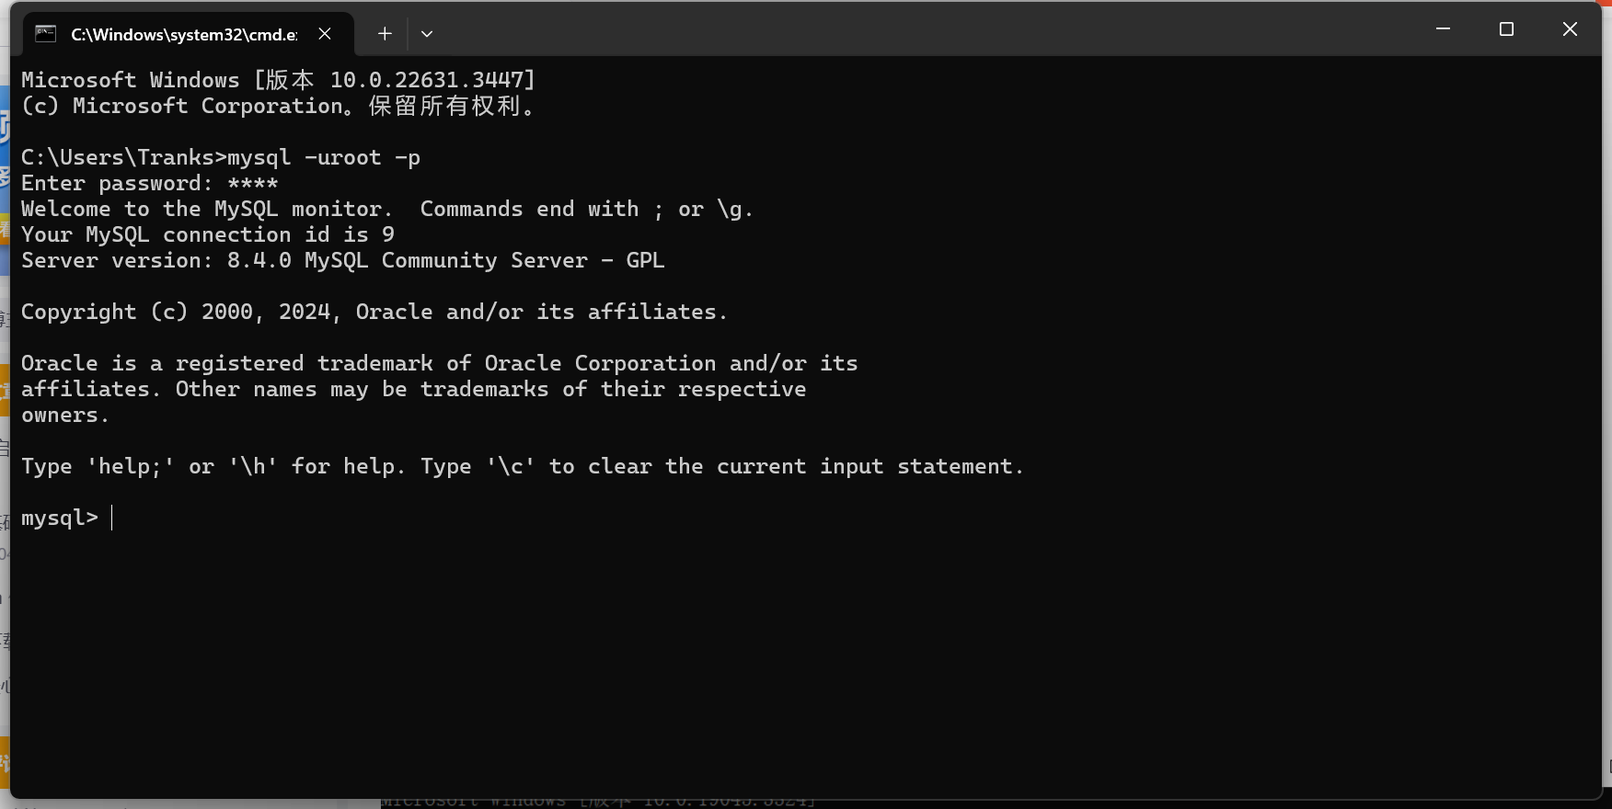The height and width of the screenshot is (809, 1612).
Task: Click the background window text at the bottom
Action: (x=598, y=803)
